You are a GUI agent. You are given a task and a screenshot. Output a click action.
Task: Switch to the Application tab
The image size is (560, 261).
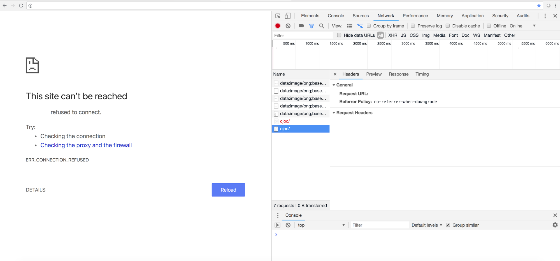(x=473, y=16)
